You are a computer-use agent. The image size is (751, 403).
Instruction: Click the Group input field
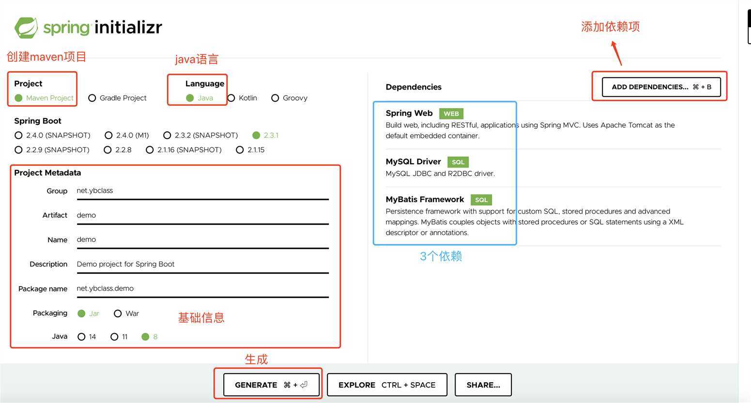[x=202, y=191]
